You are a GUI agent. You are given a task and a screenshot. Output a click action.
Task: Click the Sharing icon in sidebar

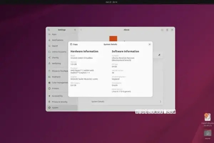tap(50, 58)
